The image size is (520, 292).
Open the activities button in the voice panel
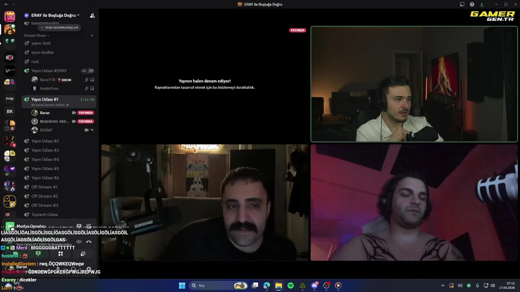point(61,253)
